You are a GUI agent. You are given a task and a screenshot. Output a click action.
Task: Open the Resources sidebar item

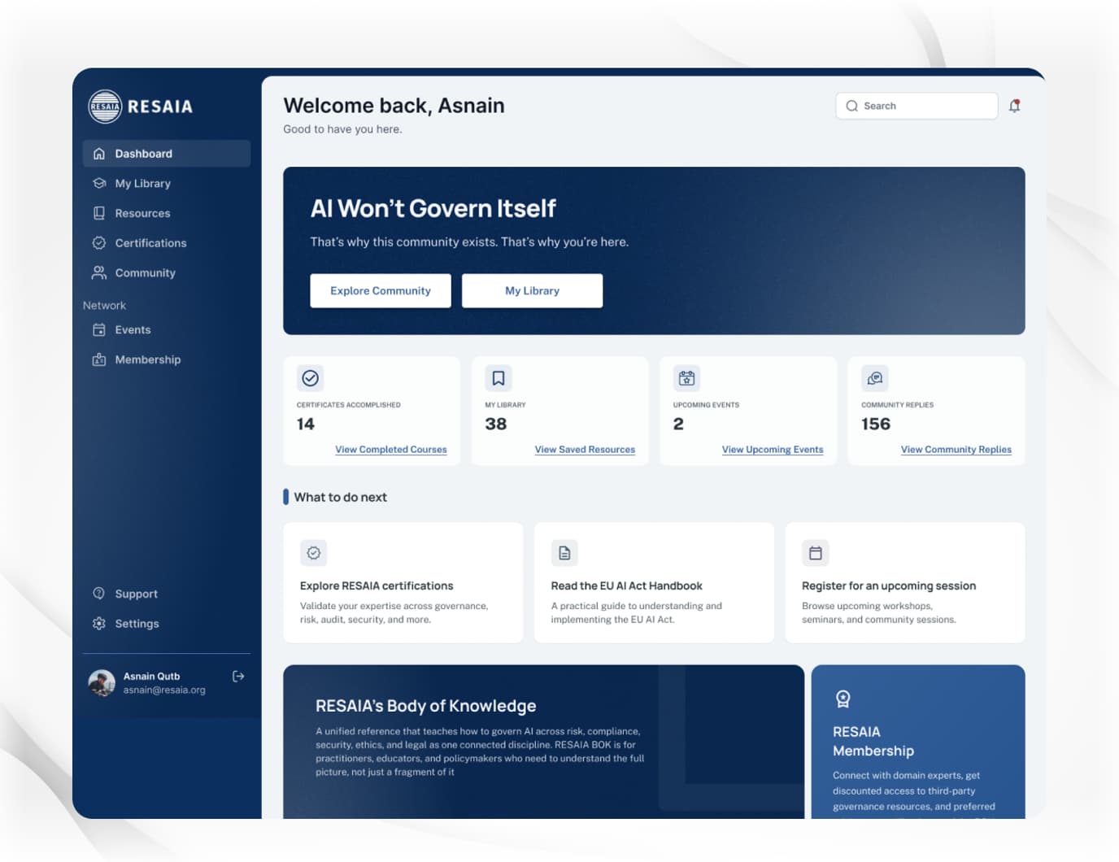(x=167, y=213)
